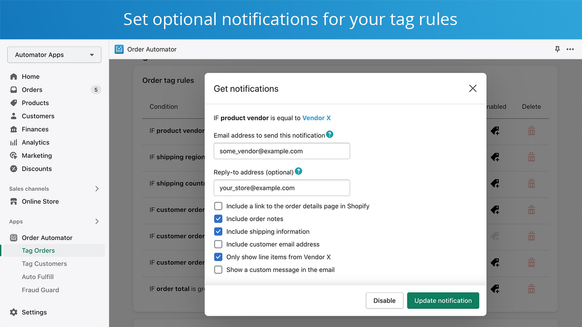Click the Settings gear icon
The height and width of the screenshot is (327, 582).
[14, 312]
